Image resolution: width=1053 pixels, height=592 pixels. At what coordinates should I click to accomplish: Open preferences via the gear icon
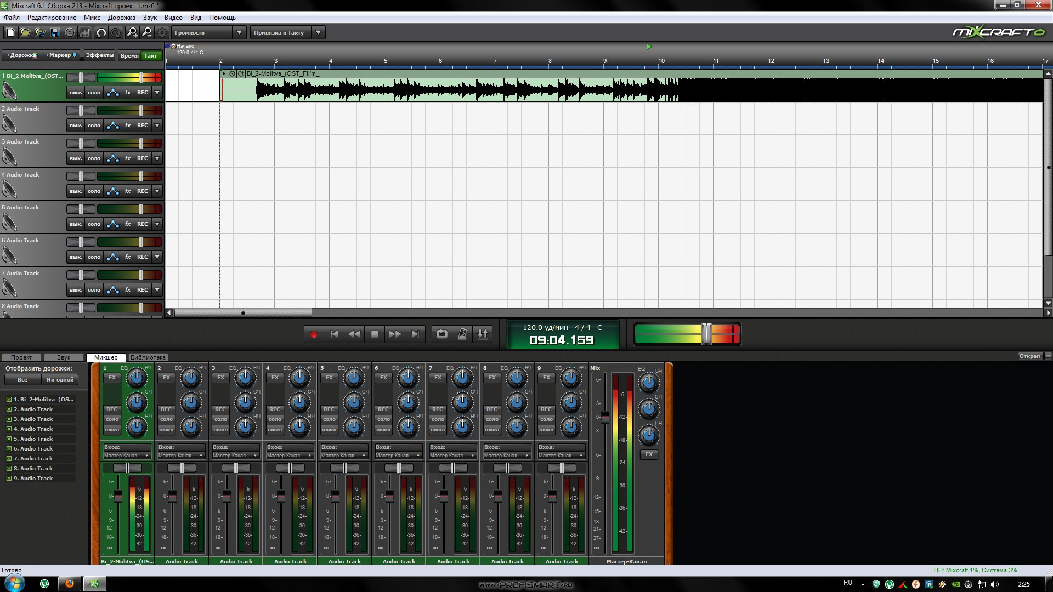tap(162, 33)
